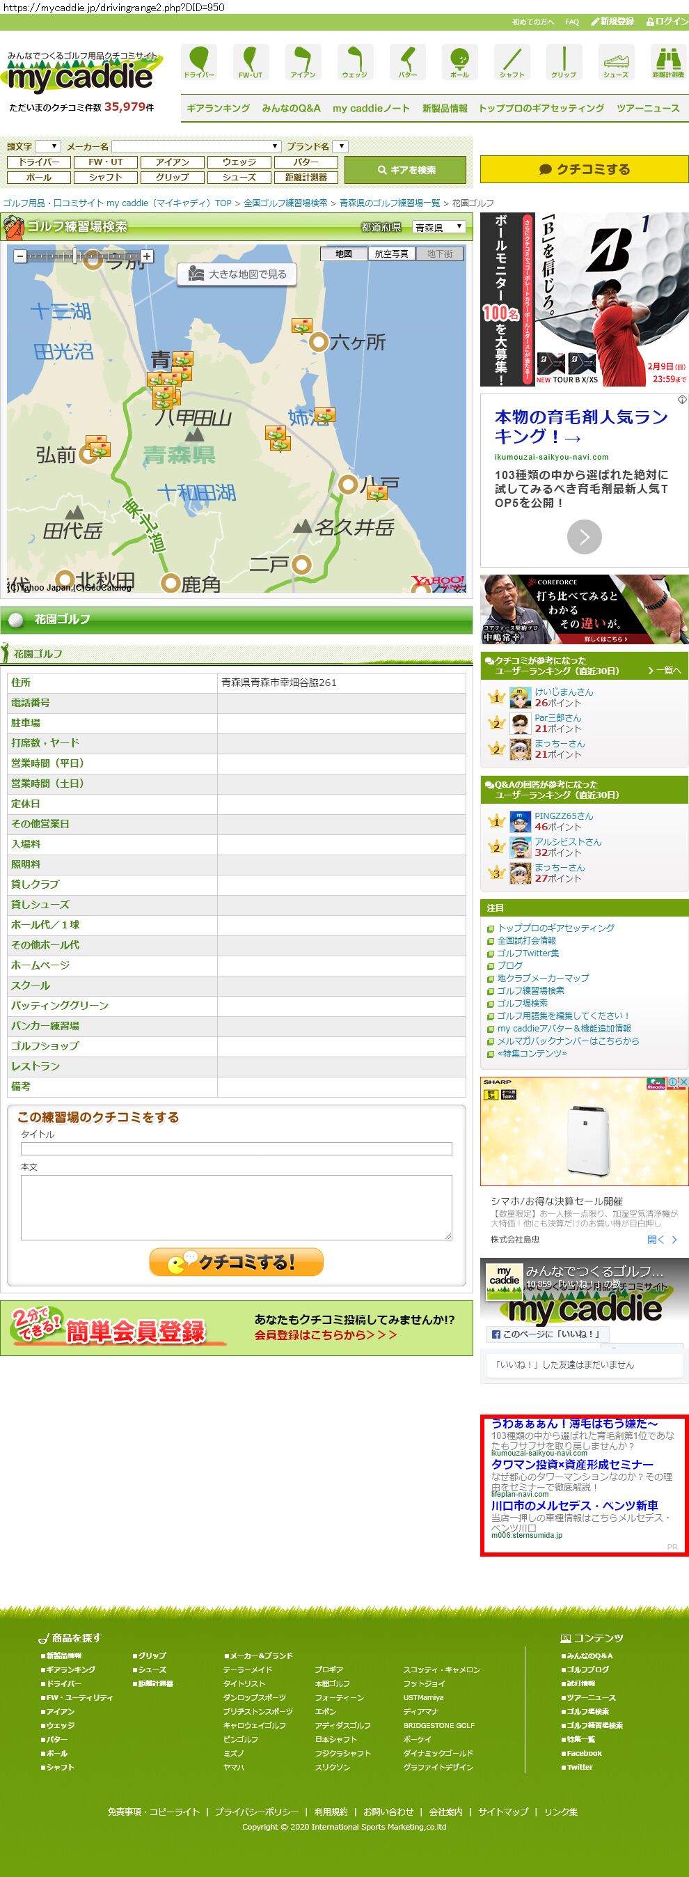Open the FW・UT club category icon
689x1877 pixels.
coord(251,61)
